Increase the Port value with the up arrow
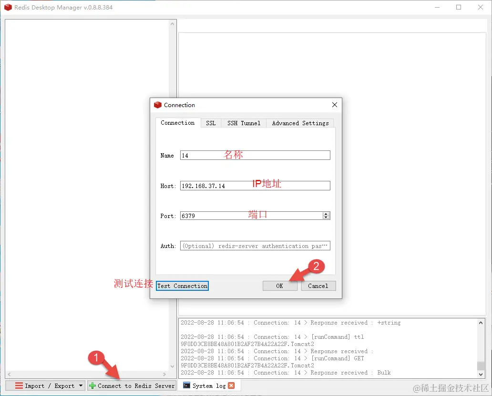 pos(326,214)
